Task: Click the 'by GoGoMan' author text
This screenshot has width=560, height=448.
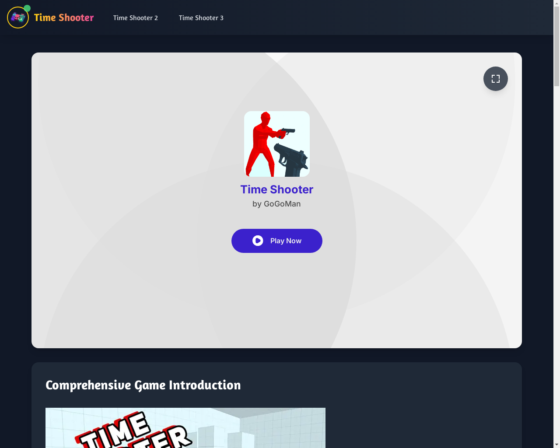Action: 276,204
